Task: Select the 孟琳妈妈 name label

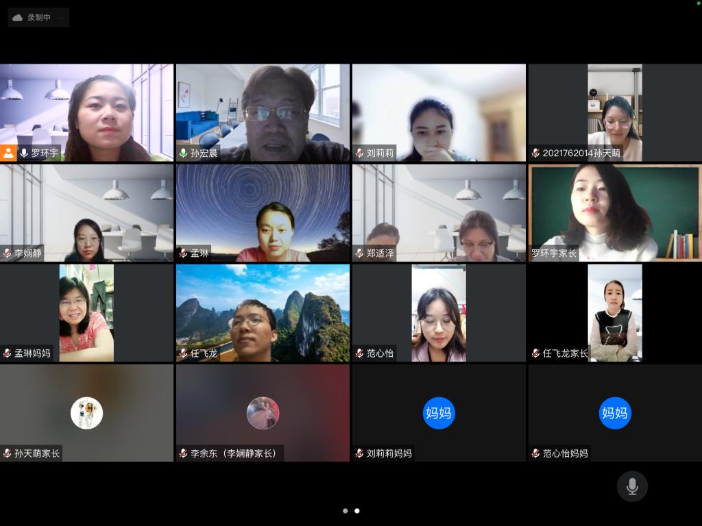Action: pos(32,353)
